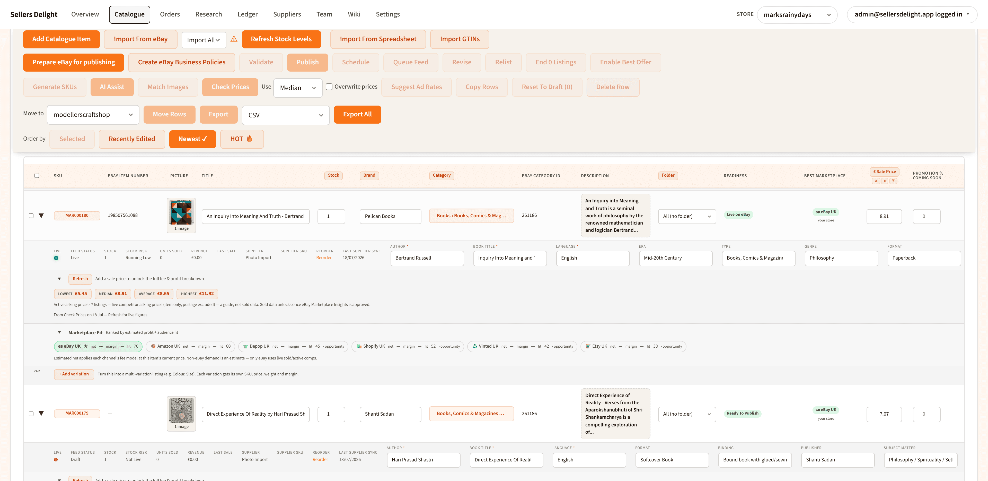Image resolution: width=988 pixels, height=481 pixels.
Task: Collapse the Marketplace Fit section
Action: 59,332
